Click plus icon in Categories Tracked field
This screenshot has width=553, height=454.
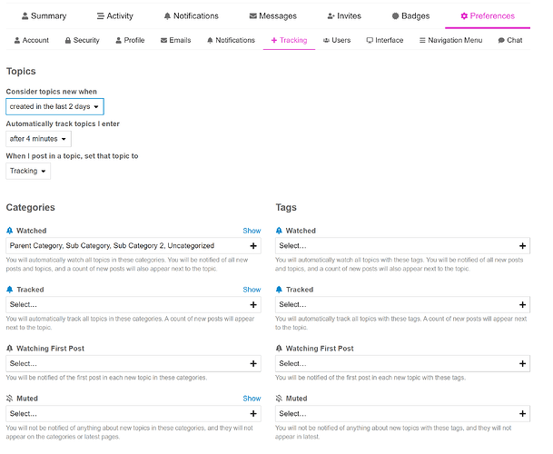pyautogui.click(x=253, y=305)
